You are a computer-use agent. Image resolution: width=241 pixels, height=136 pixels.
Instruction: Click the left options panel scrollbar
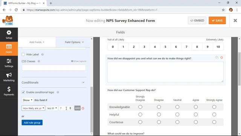[x=92, y=110]
